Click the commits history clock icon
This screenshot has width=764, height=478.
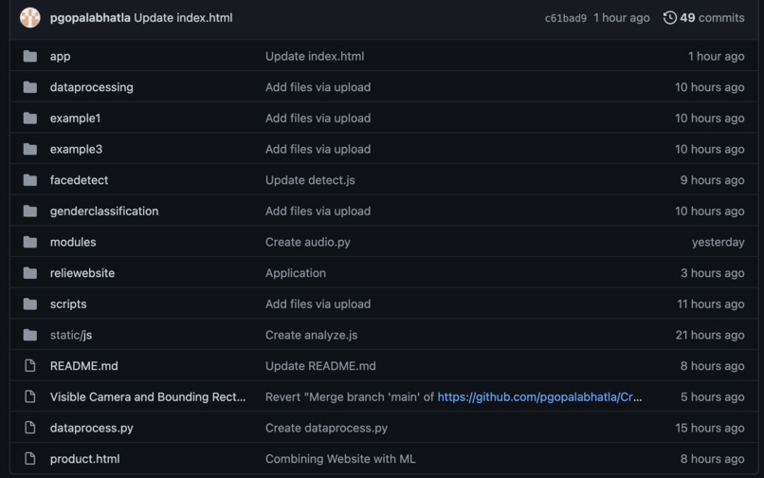tap(670, 18)
